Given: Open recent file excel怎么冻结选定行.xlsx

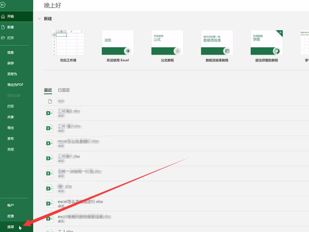Looking at the screenshot, I should point(81,202).
